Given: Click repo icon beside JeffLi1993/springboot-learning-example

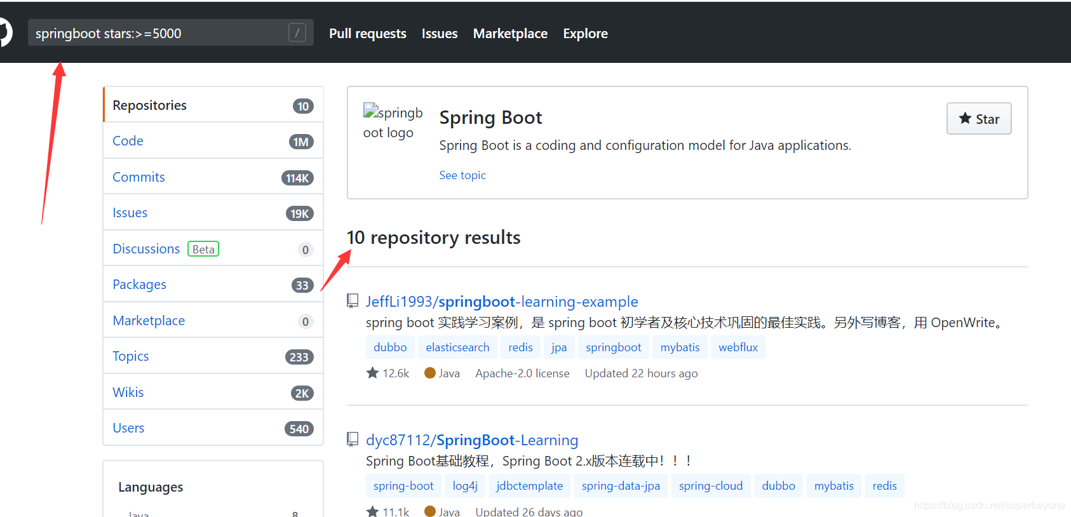Looking at the screenshot, I should pos(353,301).
